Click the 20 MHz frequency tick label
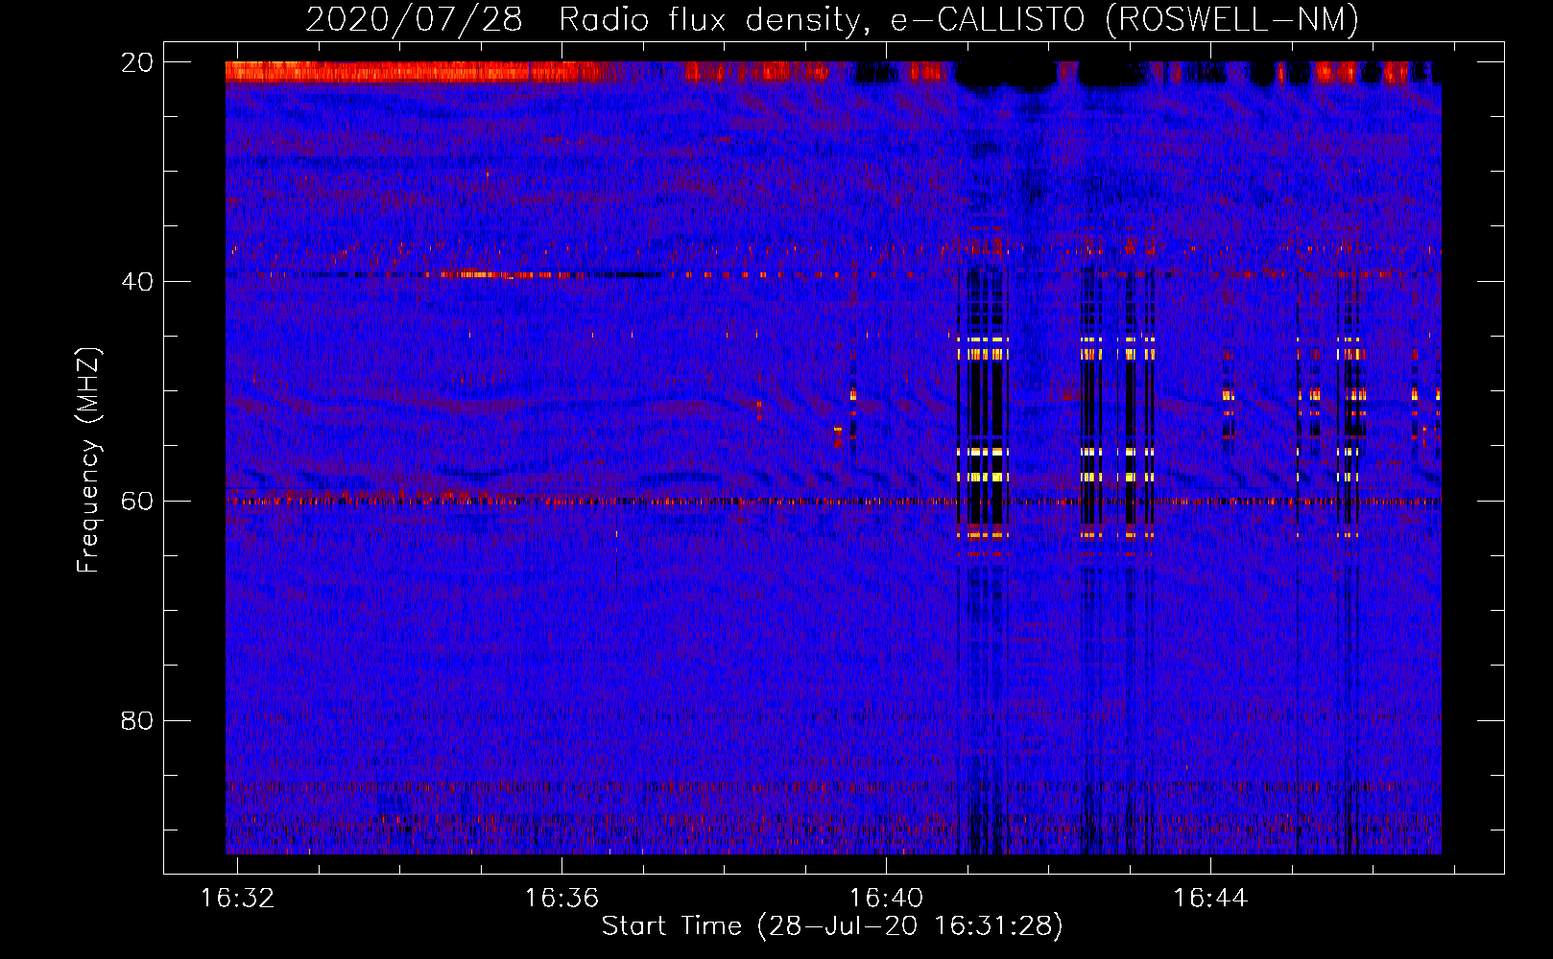The image size is (1553, 959). pos(136,62)
